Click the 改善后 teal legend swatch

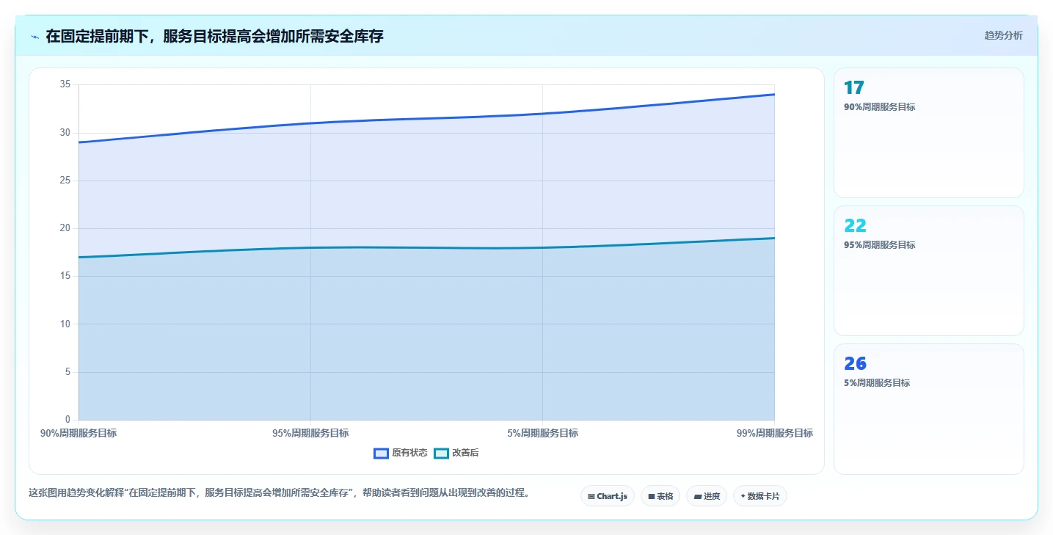tap(441, 454)
